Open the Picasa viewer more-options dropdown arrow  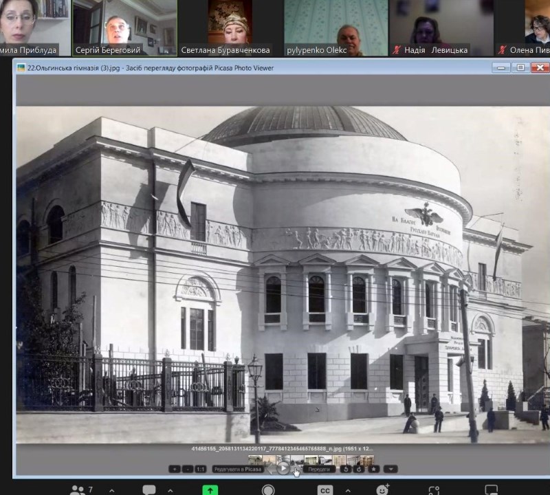(x=390, y=469)
